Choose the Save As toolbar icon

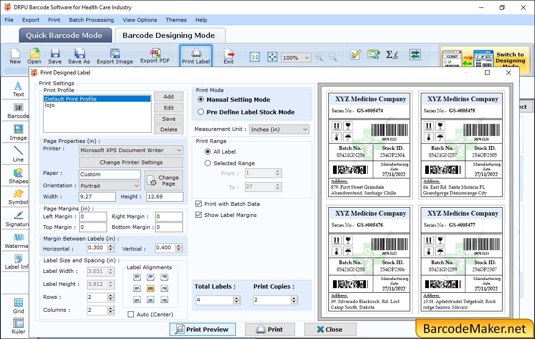79,56
